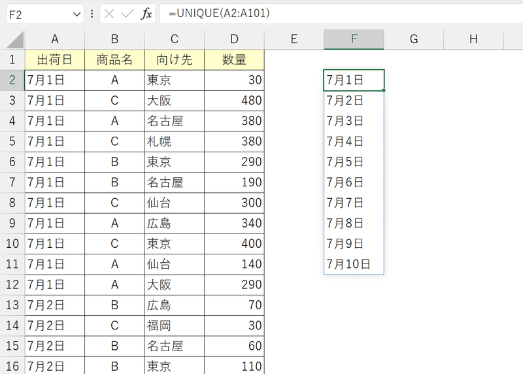The width and height of the screenshot is (523, 374).
Task: Click the Cancel (X) formula icon
Action: (109, 14)
